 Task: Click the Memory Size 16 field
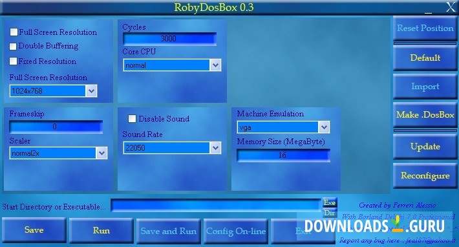[283, 155]
